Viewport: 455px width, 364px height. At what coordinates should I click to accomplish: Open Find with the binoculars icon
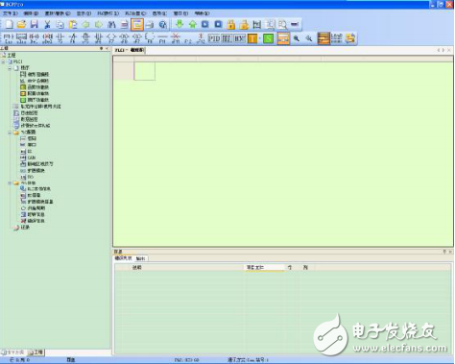(x=111, y=24)
